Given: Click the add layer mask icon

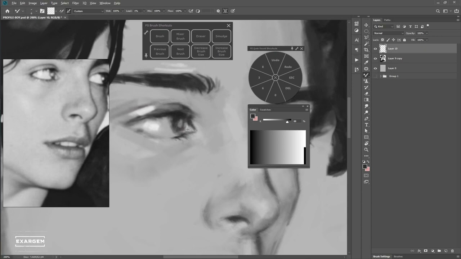Looking at the screenshot, I should (425, 251).
